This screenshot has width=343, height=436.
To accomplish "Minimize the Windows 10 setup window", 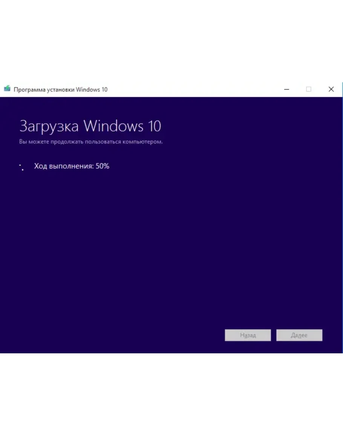I will (287, 89).
